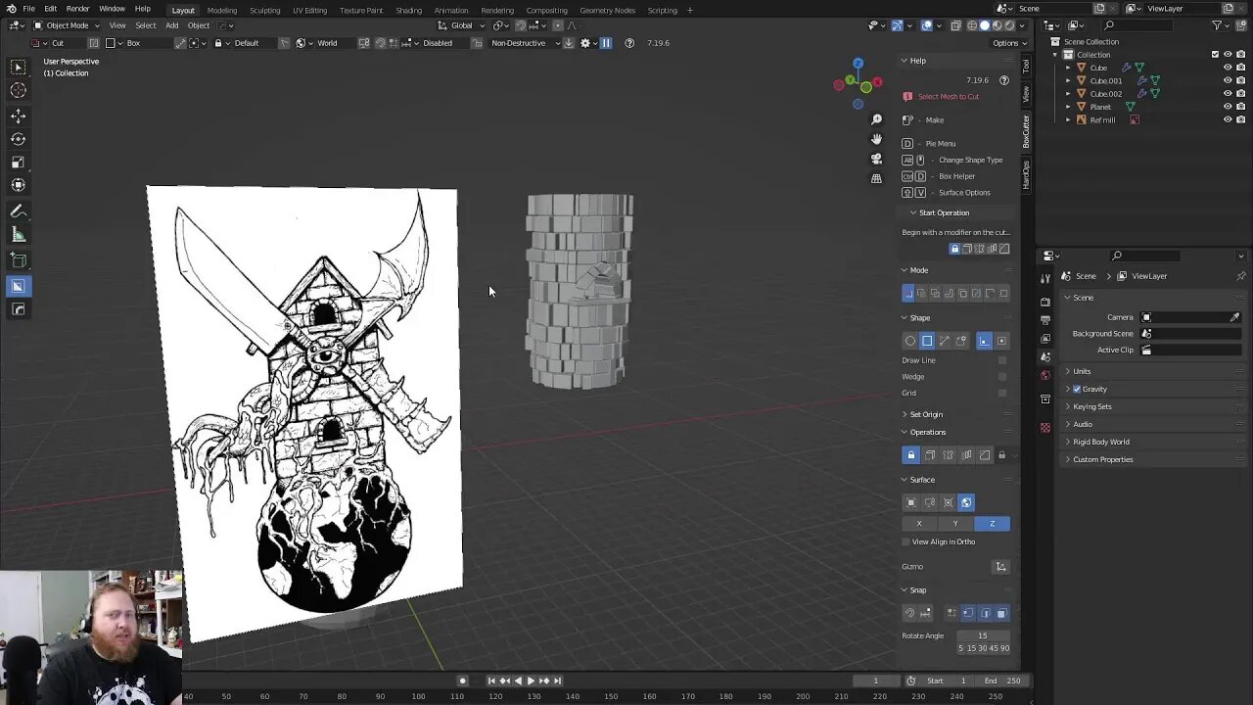Select Box shape in Shape panel
This screenshot has width=1253, height=705.
[927, 341]
